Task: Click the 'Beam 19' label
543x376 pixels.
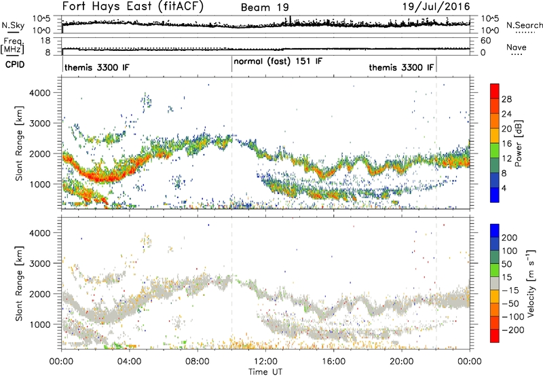Action: coord(265,7)
